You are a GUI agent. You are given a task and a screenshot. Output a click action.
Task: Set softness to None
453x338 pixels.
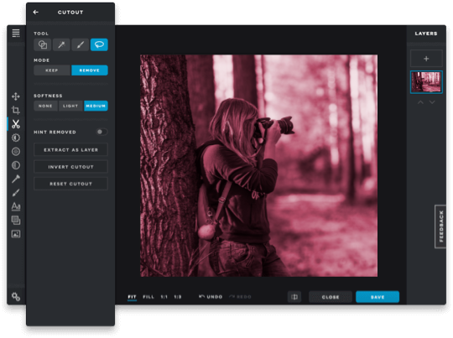click(x=45, y=106)
